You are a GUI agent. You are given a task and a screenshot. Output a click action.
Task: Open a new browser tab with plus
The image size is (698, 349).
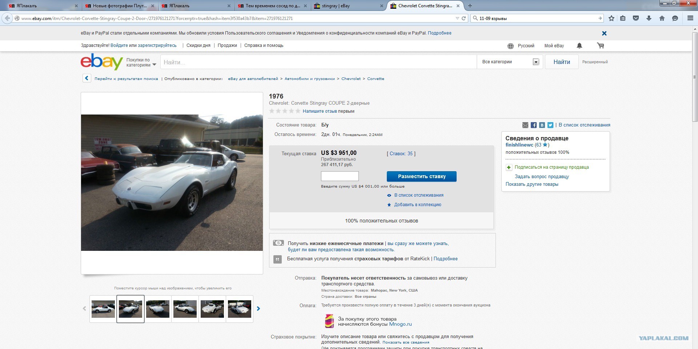(470, 6)
